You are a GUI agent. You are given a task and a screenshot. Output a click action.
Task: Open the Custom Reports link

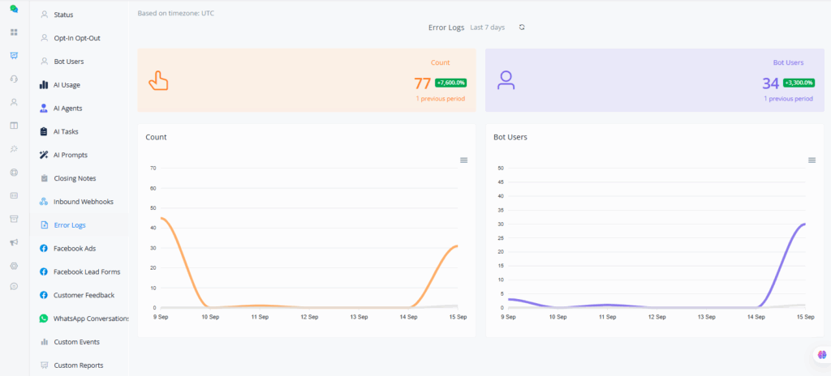[x=78, y=365]
